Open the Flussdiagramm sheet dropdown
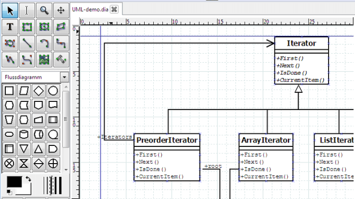 (x=65, y=77)
